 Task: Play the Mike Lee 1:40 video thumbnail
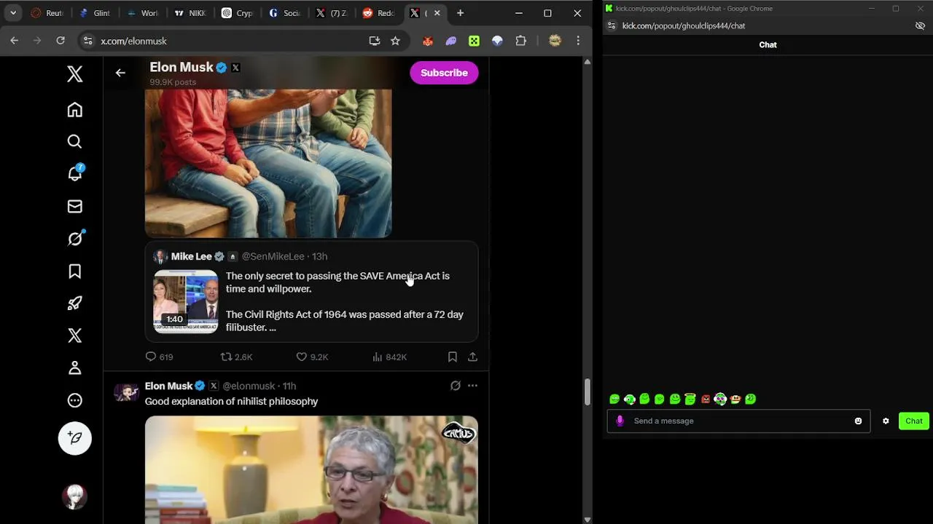tap(185, 301)
